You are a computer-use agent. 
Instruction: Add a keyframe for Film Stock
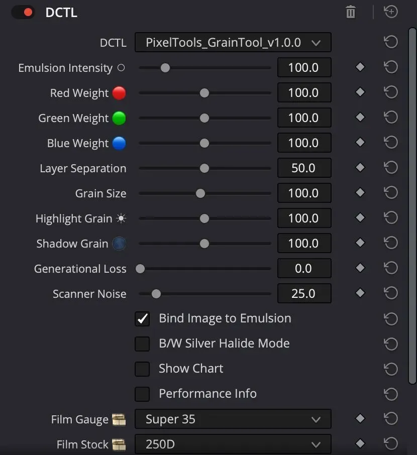point(360,443)
